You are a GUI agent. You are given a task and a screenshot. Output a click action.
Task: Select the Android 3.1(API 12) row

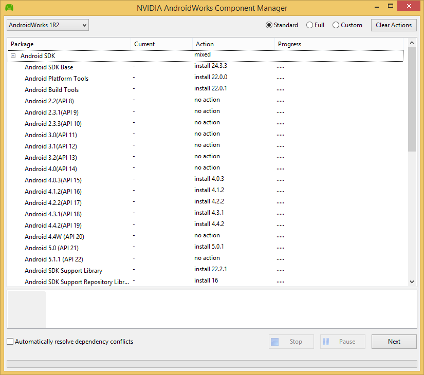coord(206,146)
